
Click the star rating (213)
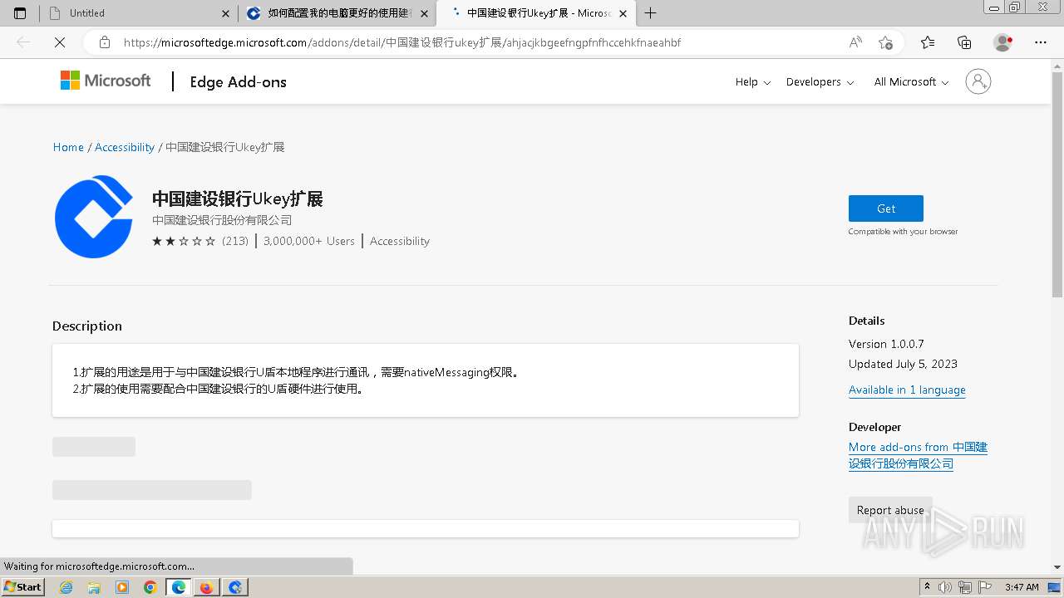[200, 241]
